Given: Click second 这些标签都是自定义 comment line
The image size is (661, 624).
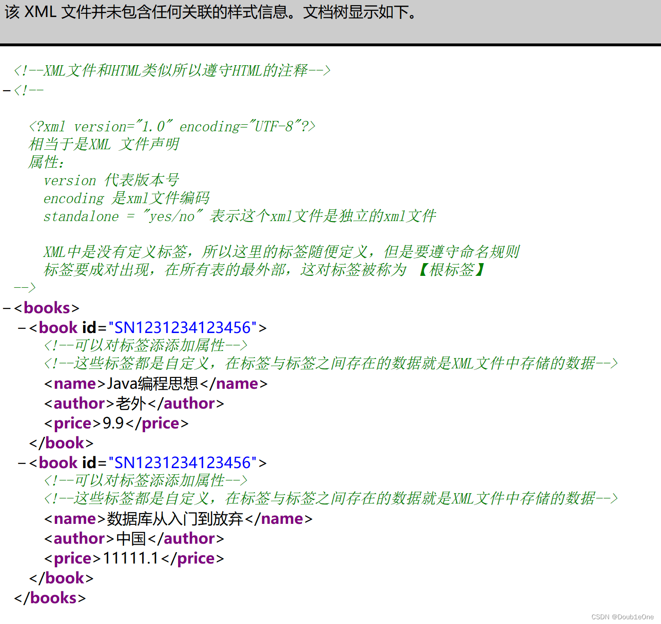Looking at the screenshot, I should tap(331, 499).
